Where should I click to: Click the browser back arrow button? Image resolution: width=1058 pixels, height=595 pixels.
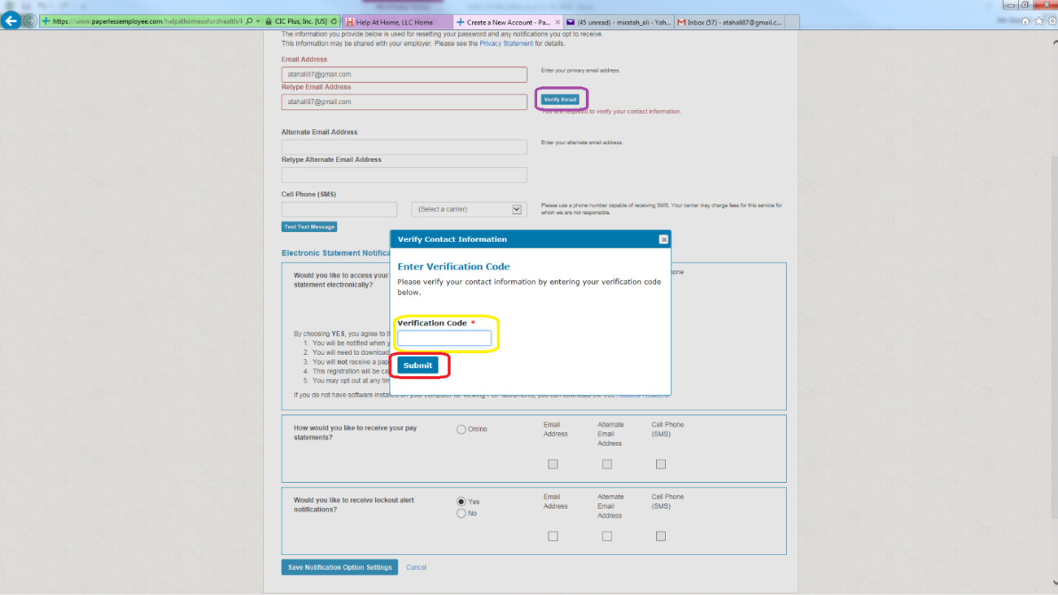coord(11,21)
